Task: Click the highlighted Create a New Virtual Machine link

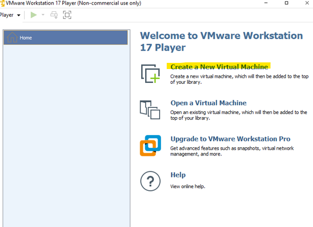Action: pos(219,66)
